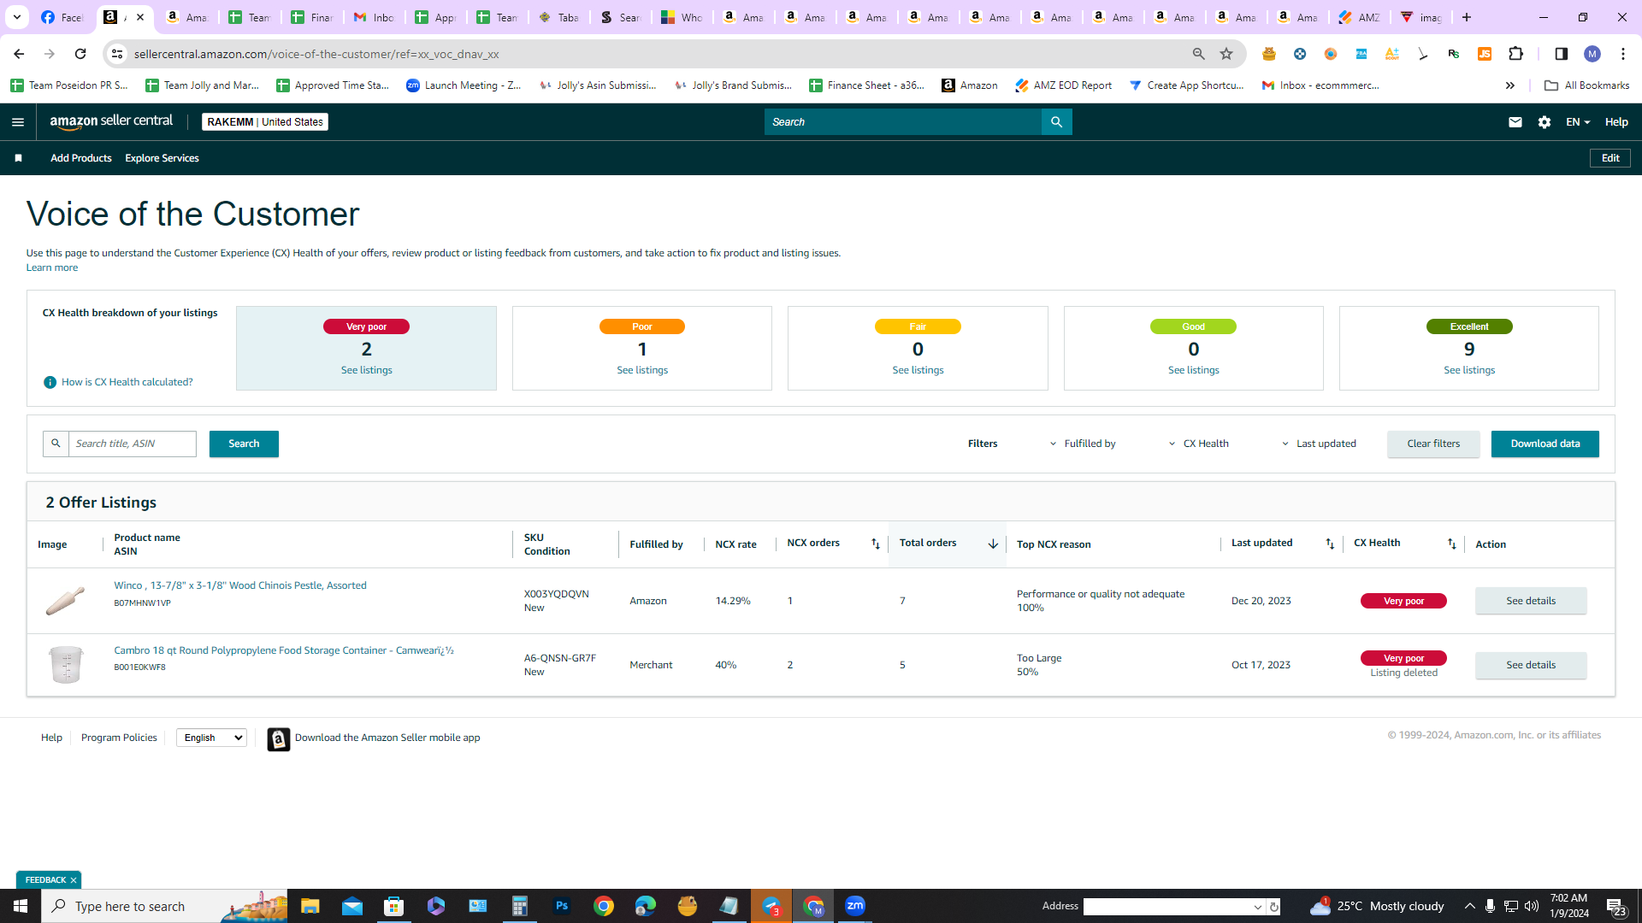Open the Chrome side panel icon
Image resolution: width=1642 pixels, height=923 pixels.
pos(1561,54)
